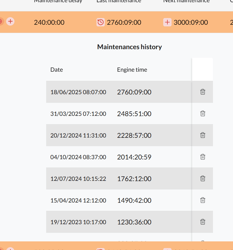
Task: Sort by the Date column header
Action: tap(57, 70)
